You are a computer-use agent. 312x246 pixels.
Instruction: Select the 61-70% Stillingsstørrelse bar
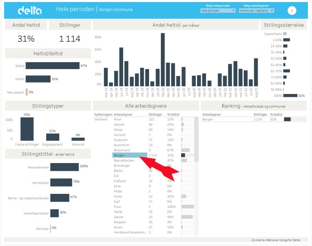[286, 71]
